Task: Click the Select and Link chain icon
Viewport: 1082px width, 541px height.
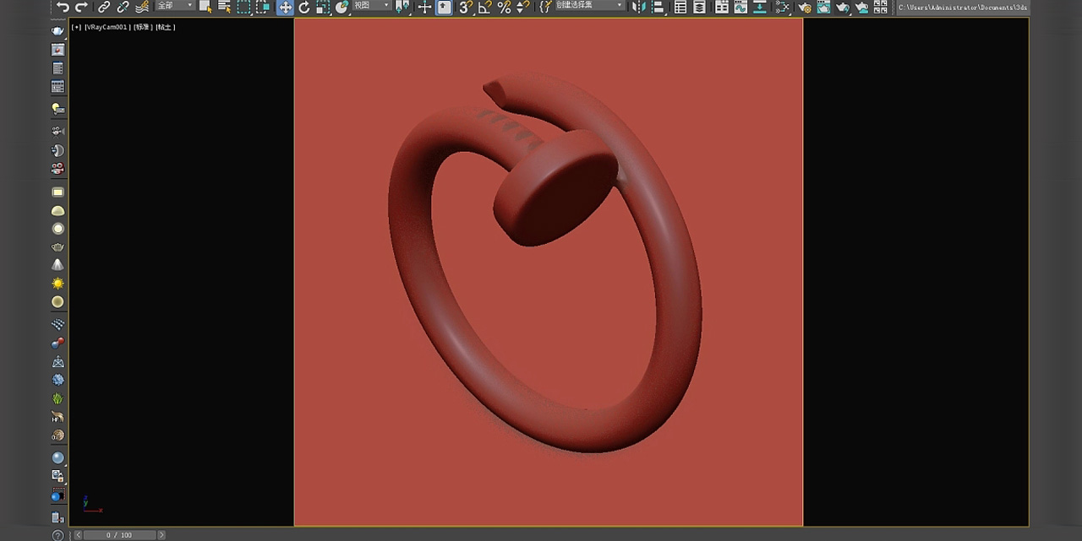Action: [x=104, y=7]
